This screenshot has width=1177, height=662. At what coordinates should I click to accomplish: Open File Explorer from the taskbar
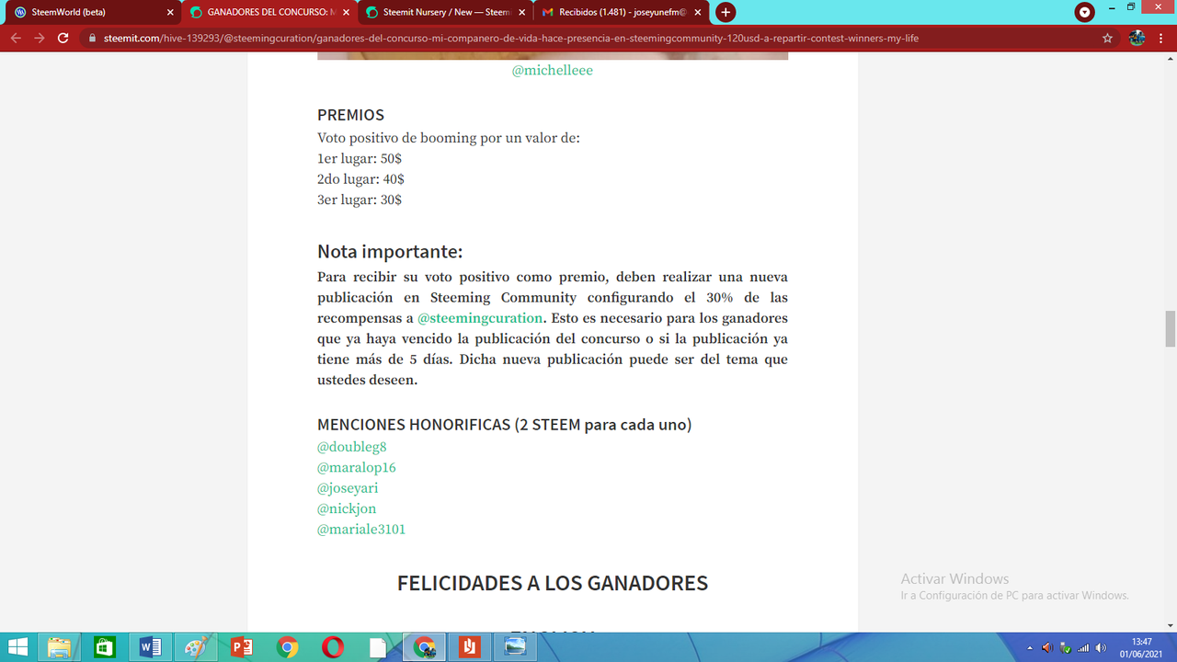tap(60, 647)
